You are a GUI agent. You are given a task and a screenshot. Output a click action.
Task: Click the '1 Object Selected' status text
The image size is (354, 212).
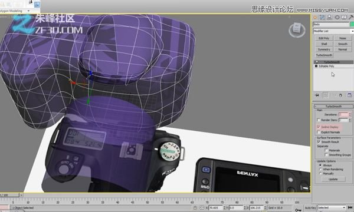[x=23, y=208]
